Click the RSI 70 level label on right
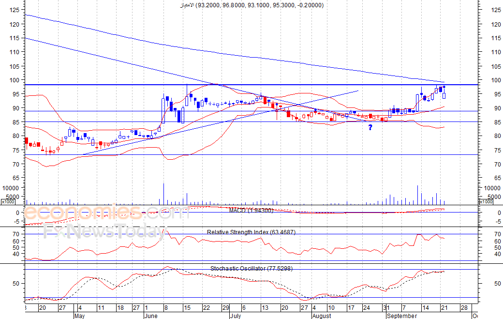503x319 pixels. click(x=496, y=234)
